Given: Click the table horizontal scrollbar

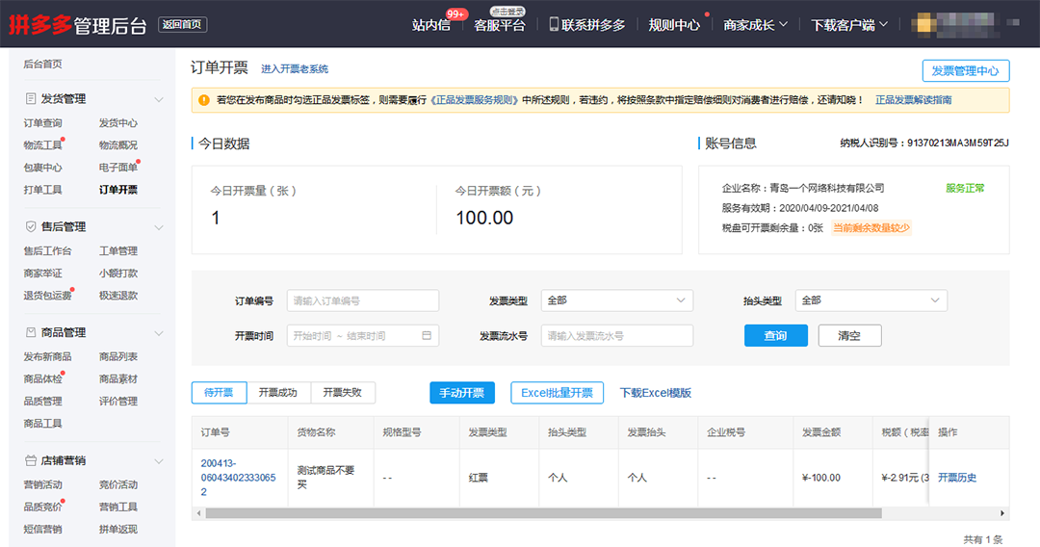Looking at the screenshot, I should (x=543, y=513).
